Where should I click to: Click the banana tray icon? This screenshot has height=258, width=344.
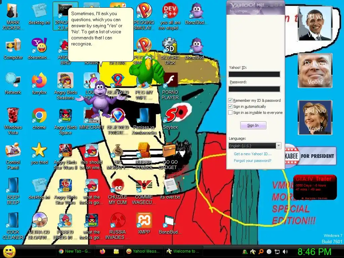[x=253, y=251]
